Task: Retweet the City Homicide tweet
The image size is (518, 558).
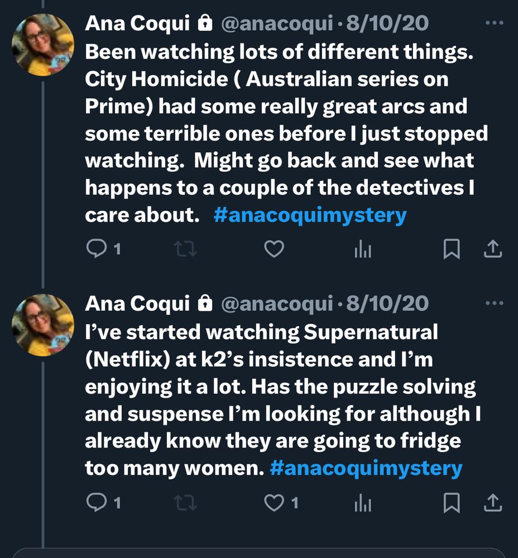Action: coord(185,249)
